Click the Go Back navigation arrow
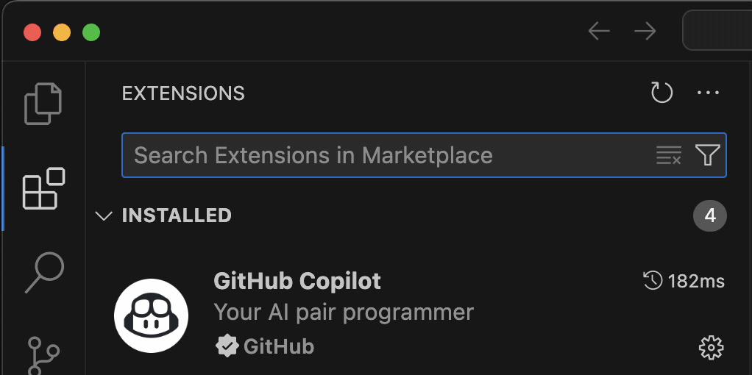Viewport: 752px width, 375px height. coord(599,32)
